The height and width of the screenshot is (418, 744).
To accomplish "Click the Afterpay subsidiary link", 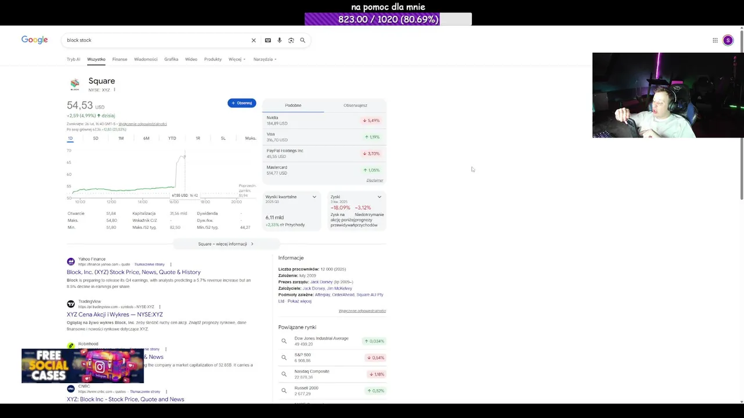I will tap(321, 295).
